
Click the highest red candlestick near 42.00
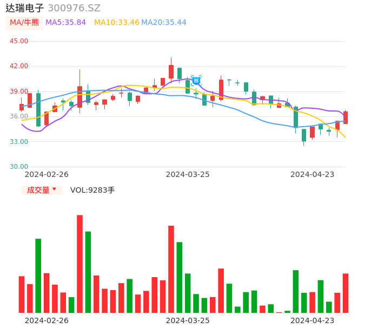171,71
